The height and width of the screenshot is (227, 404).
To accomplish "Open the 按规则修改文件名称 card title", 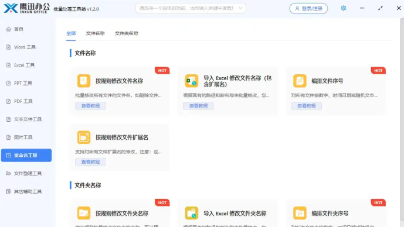I will (119, 81).
